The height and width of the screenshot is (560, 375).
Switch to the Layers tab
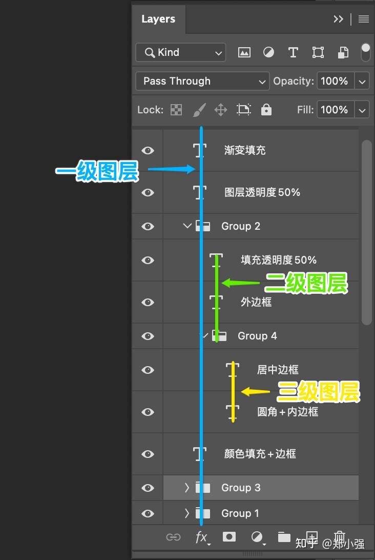158,19
